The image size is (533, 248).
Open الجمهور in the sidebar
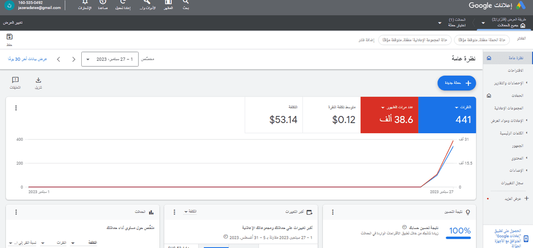(517, 145)
